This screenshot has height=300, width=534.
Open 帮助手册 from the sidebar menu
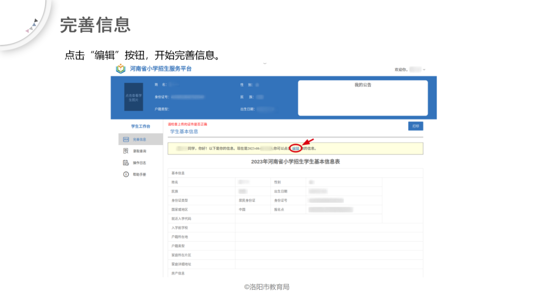141,174
